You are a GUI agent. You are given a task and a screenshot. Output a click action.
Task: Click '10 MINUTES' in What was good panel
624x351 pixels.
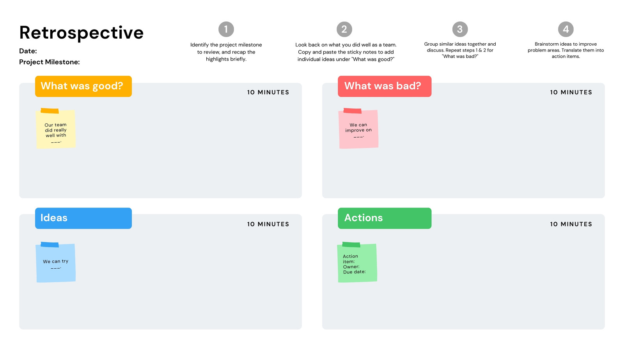tap(268, 92)
